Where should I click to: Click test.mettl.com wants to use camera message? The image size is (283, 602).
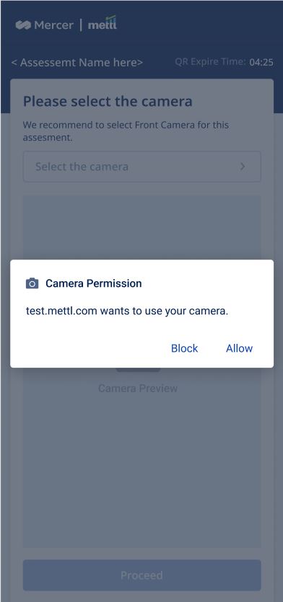(127, 311)
